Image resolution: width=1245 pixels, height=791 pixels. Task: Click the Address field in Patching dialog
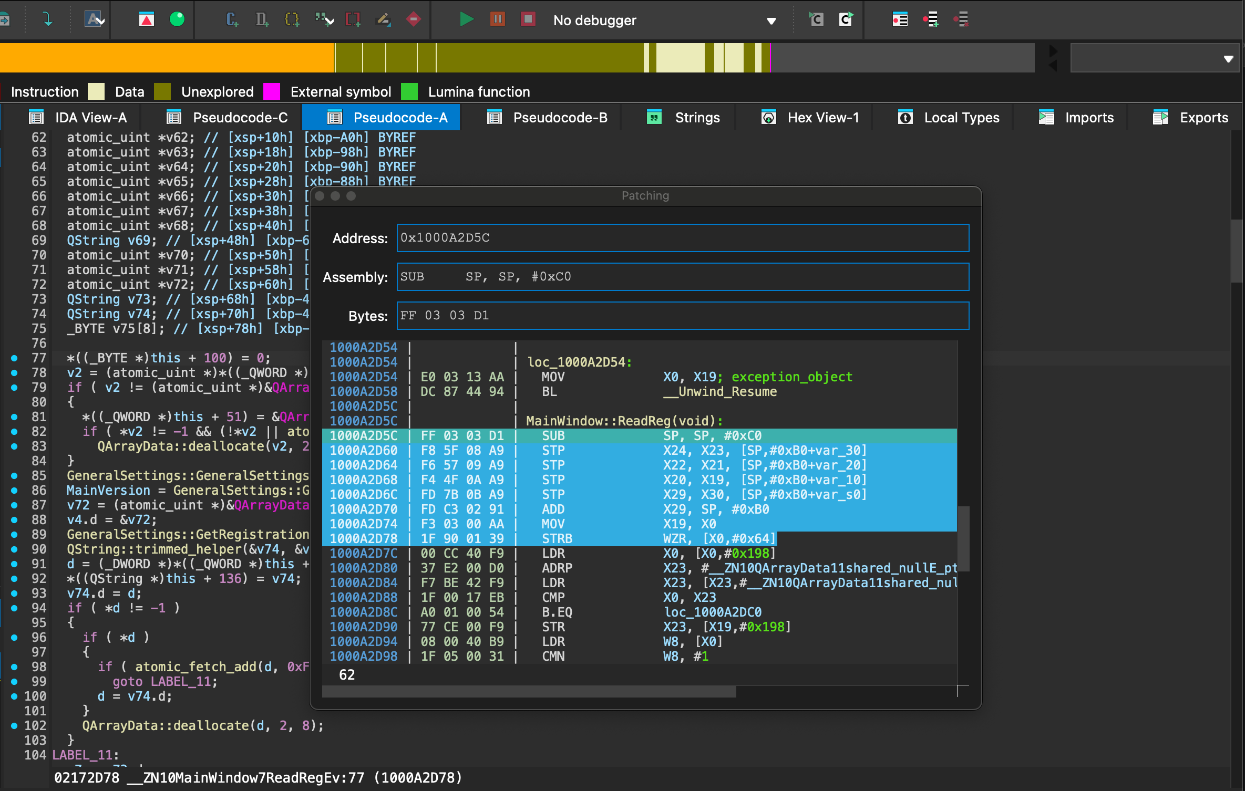tap(683, 238)
